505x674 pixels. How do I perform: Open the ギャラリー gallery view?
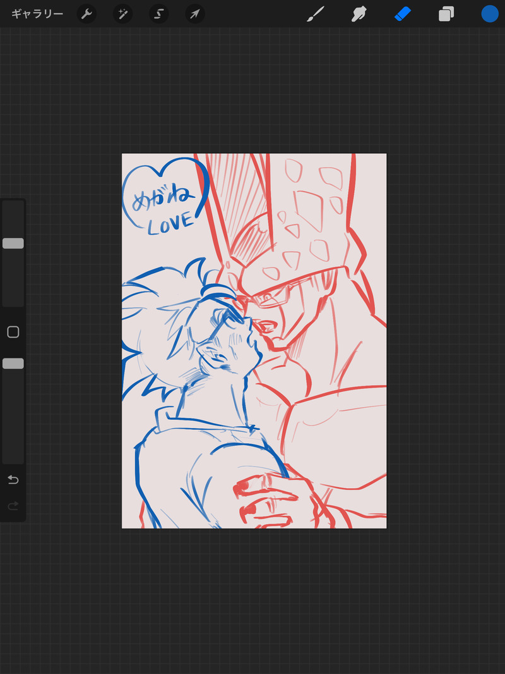[37, 14]
